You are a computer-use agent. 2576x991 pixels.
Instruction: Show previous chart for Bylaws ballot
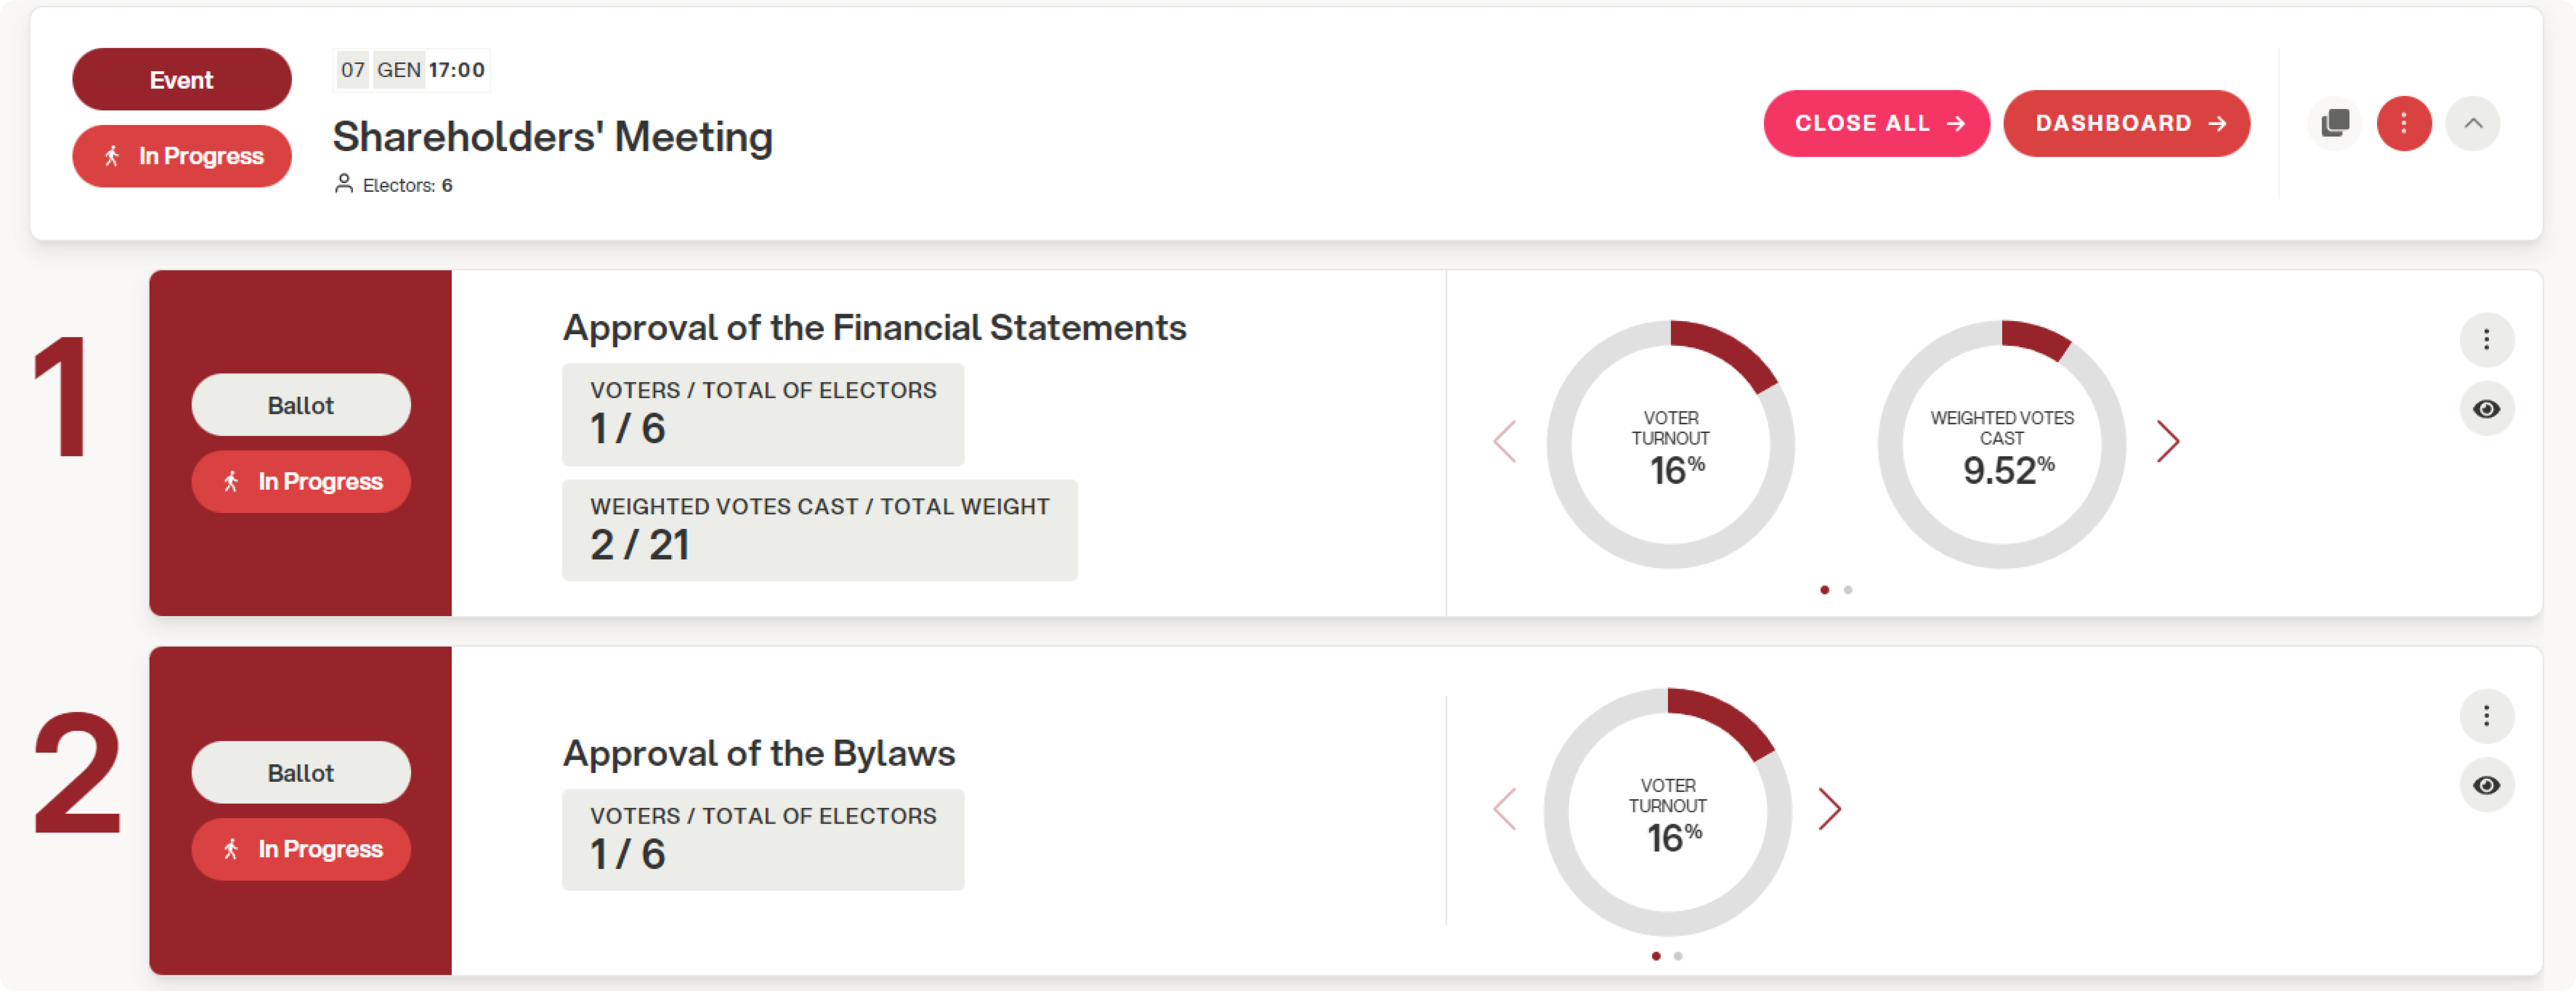tap(1505, 809)
